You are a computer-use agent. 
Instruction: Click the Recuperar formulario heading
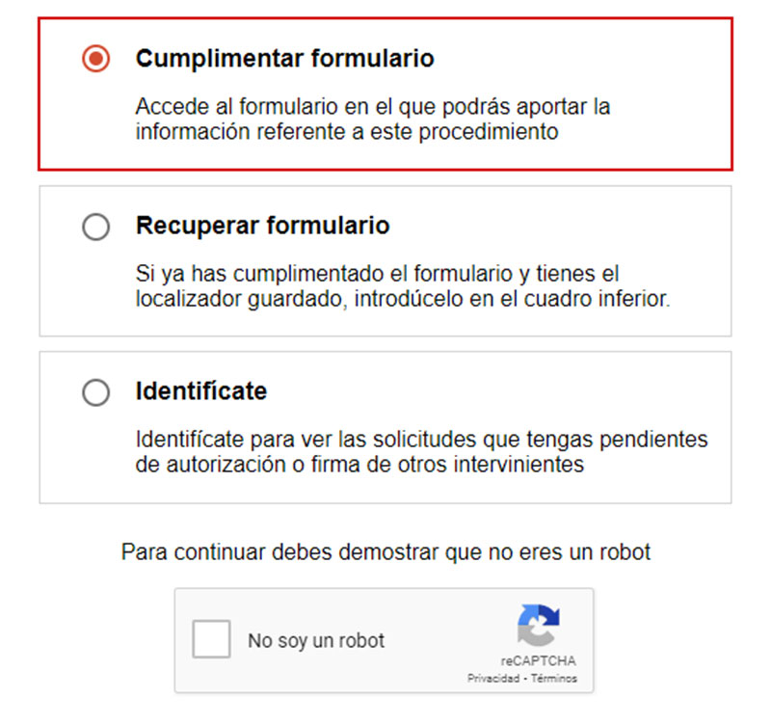point(260,226)
